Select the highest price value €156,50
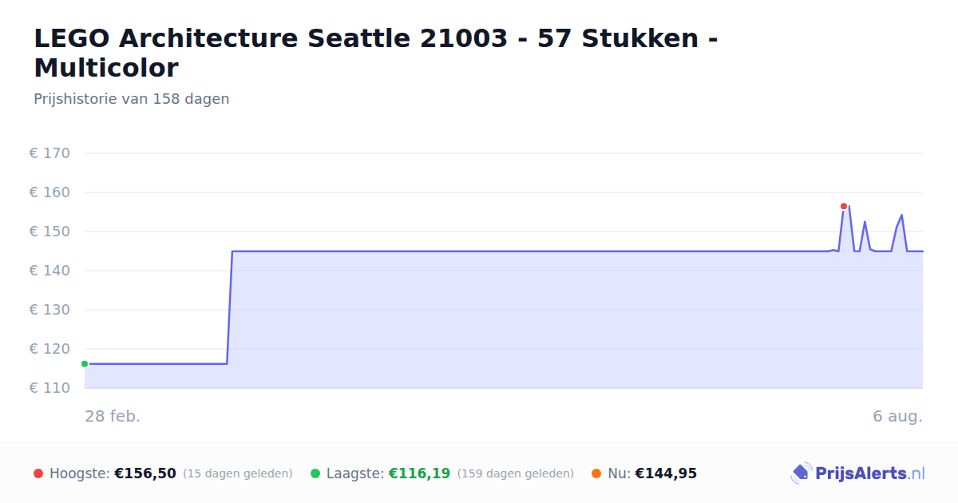The height and width of the screenshot is (503, 958). coord(145,473)
